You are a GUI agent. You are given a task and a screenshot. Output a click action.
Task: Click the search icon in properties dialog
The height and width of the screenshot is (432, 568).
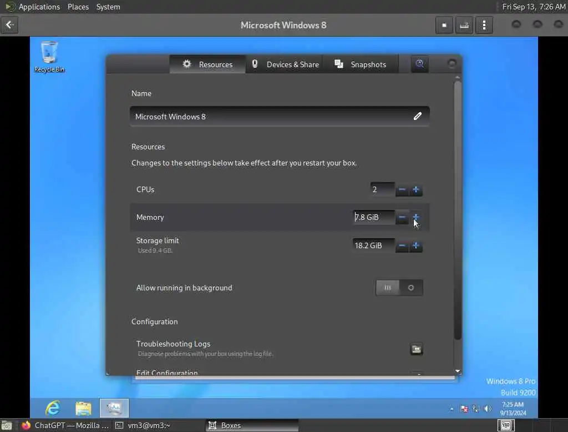coord(419,64)
